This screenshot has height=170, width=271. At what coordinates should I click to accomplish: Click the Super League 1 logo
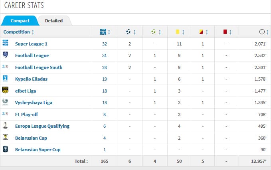point(5,43)
